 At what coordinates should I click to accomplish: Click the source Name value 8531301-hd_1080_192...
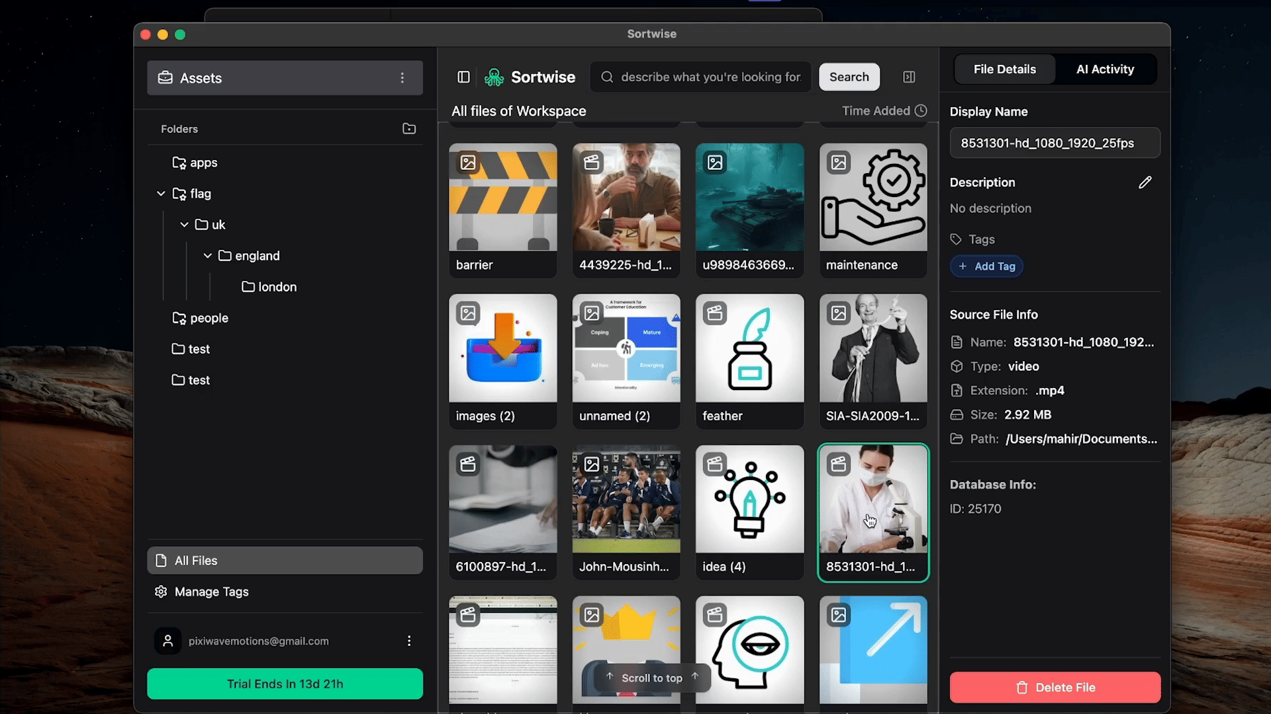[x=1084, y=342]
